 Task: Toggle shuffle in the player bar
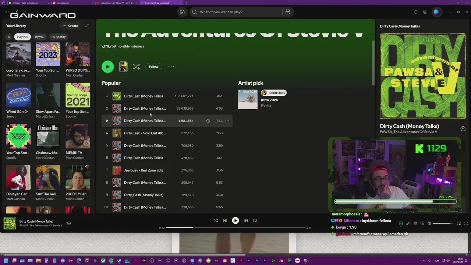[216, 220]
